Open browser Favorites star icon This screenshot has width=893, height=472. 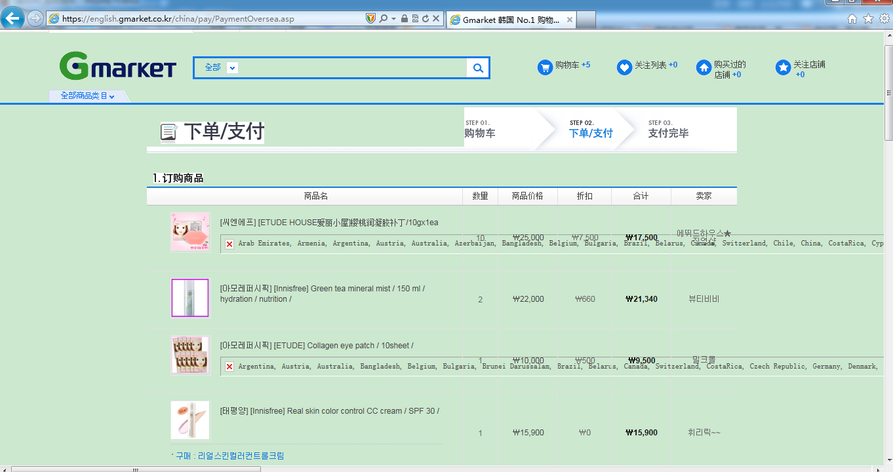(868, 18)
